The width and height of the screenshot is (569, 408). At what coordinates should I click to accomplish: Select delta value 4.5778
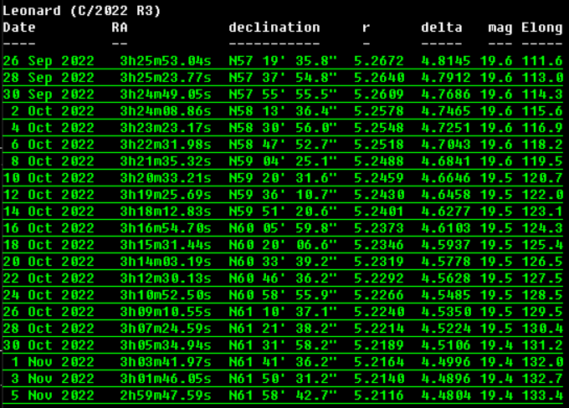446,262
